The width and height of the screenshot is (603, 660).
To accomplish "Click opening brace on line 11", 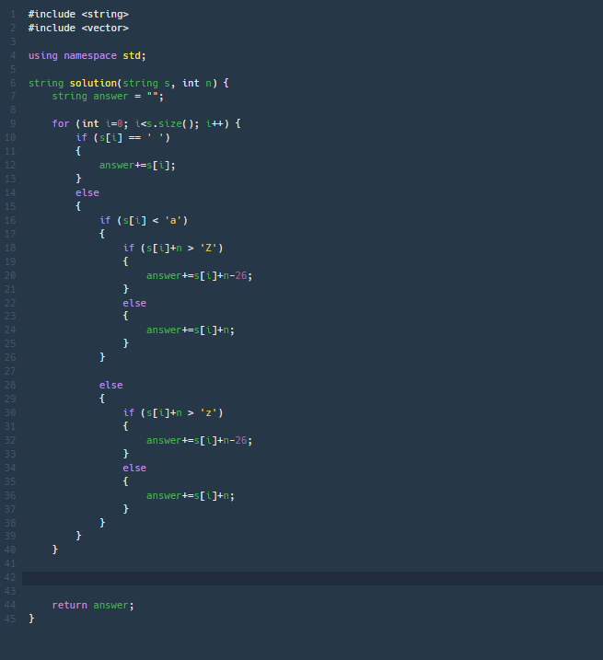I will [x=78, y=151].
